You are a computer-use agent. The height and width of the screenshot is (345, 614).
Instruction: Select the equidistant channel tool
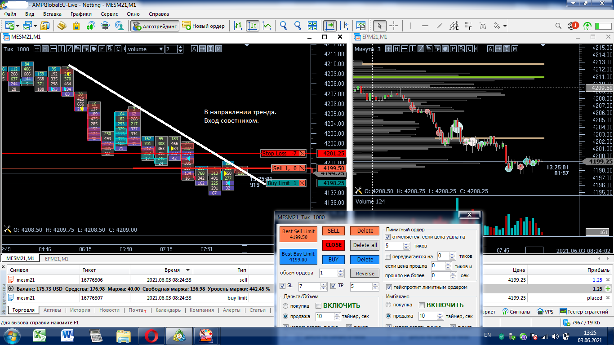click(454, 26)
